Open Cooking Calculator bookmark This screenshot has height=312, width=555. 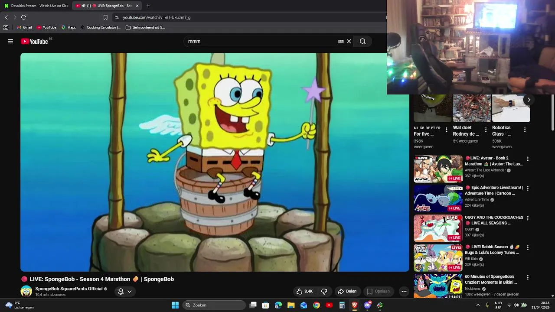100,27
